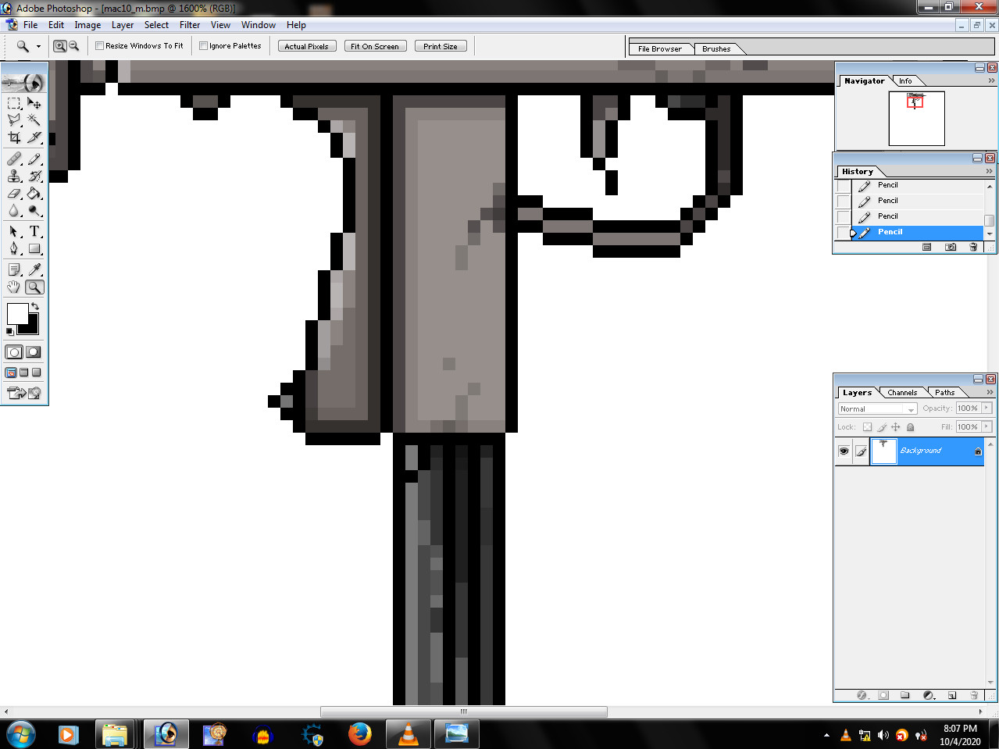This screenshot has width=999, height=749.
Task: Hide the Background layer eye icon
Action: [x=844, y=451]
